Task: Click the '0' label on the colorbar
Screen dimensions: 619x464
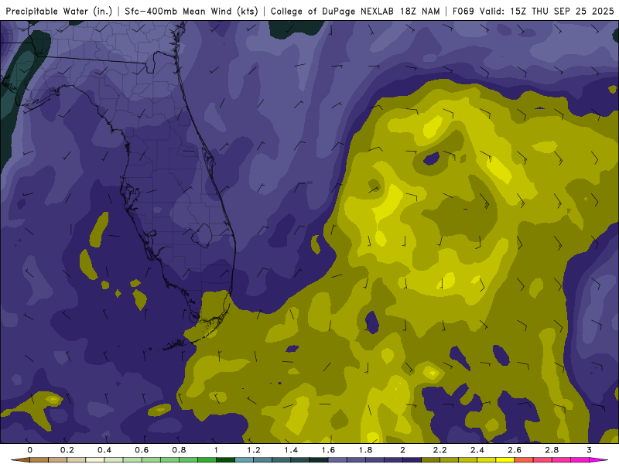Action: pos(29,450)
